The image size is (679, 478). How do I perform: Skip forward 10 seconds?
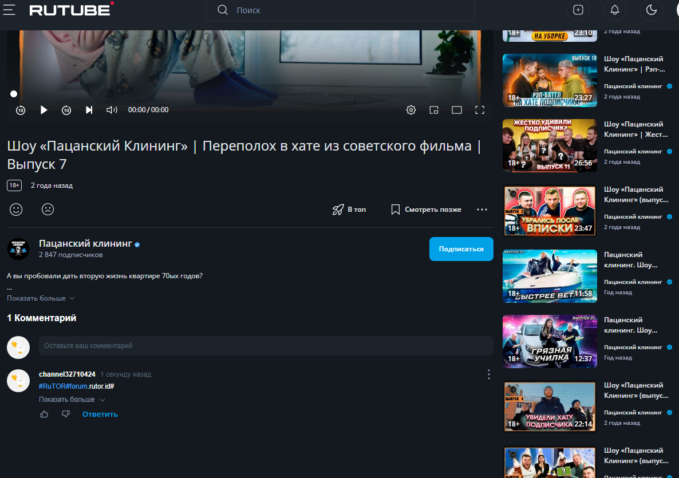click(66, 110)
